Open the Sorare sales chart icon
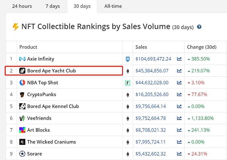The width and height of the screenshot is (227, 160). (x=179, y=154)
